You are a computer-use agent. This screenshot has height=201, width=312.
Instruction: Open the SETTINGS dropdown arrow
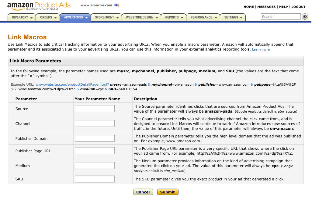242,17
